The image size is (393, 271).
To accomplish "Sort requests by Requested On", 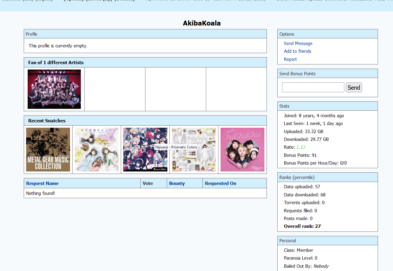I will click(221, 183).
